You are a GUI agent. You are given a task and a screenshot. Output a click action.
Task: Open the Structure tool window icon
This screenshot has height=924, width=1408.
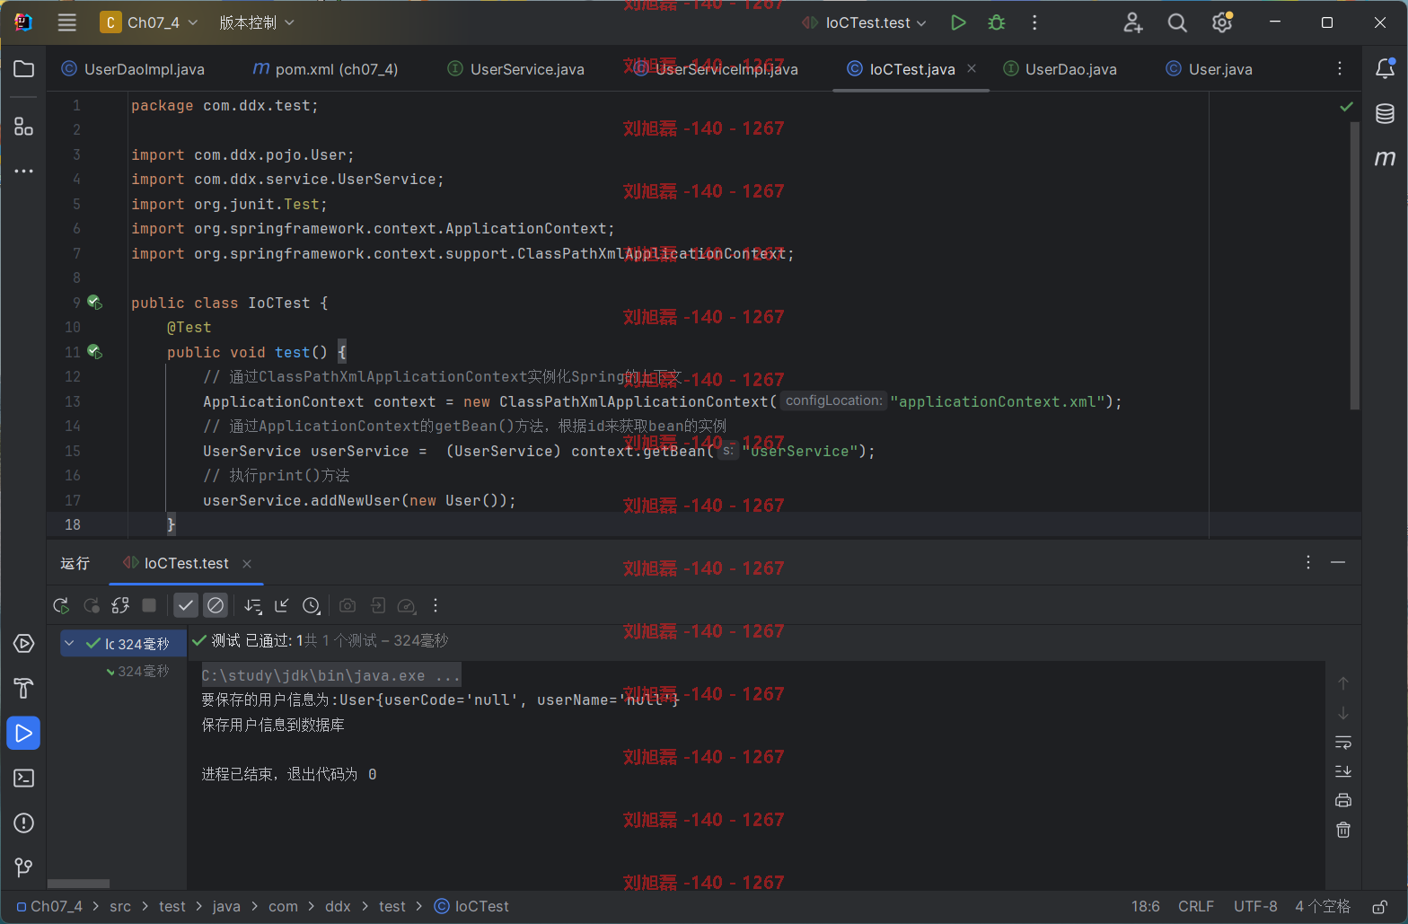pyautogui.click(x=24, y=127)
